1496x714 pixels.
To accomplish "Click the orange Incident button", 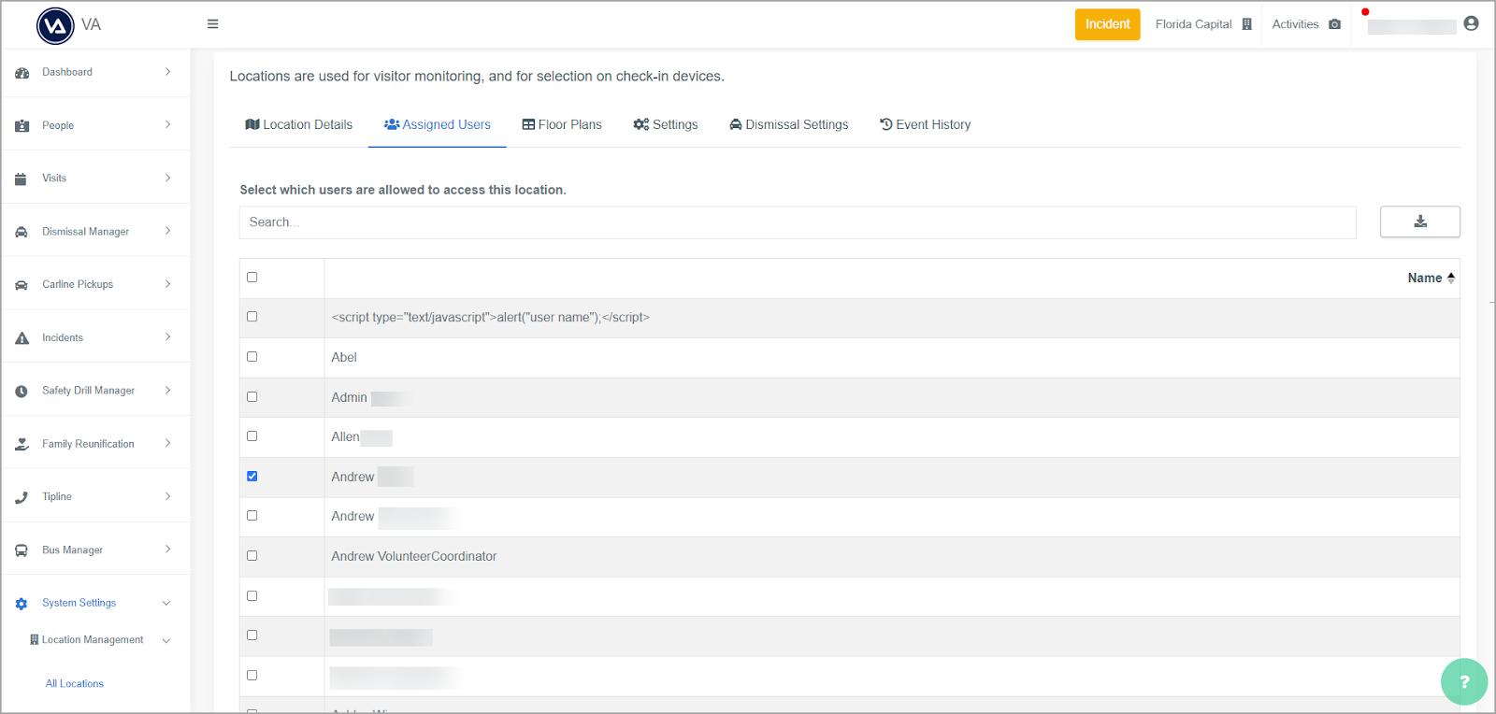I will click(1107, 24).
